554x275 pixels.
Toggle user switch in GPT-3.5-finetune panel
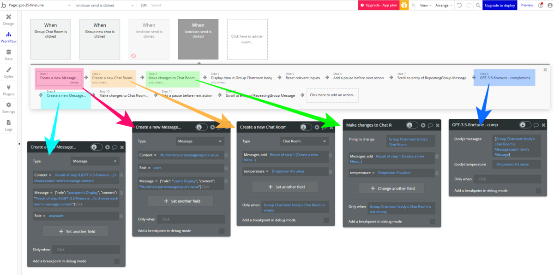pyautogui.click(x=525, y=125)
